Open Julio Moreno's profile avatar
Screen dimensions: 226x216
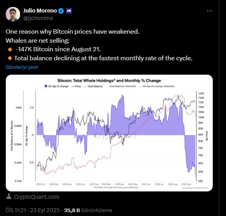coord(13,14)
